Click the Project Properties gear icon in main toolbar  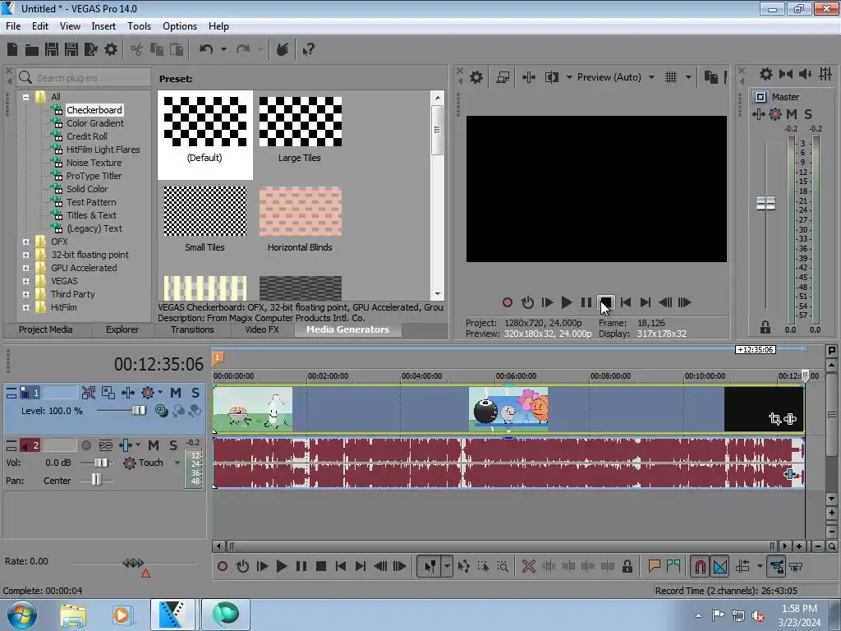[x=111, y=50]
